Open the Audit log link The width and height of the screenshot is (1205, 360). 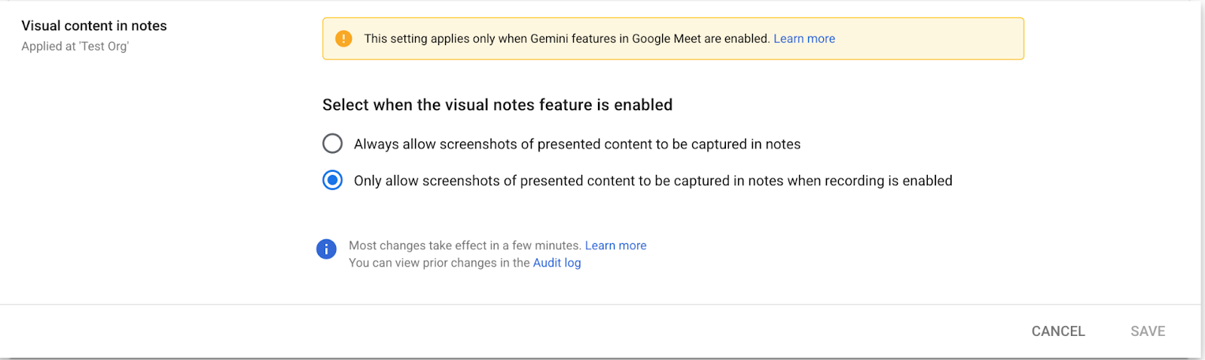tap(557, 263)
